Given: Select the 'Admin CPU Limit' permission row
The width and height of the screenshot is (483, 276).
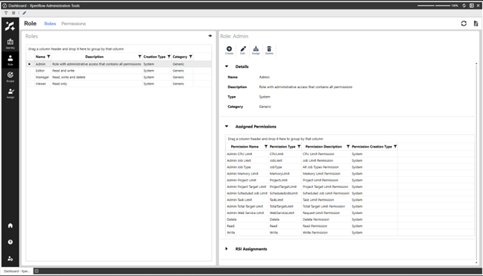Looking at the screenshot, I should [350, 154].
